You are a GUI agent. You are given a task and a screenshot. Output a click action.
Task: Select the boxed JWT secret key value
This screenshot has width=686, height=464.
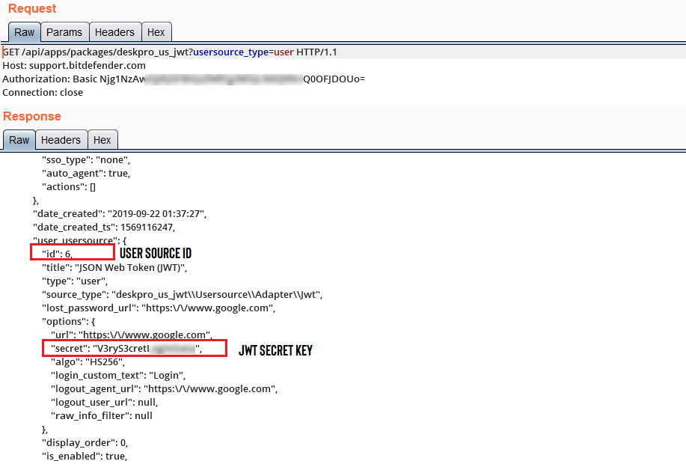pos(135,347)
